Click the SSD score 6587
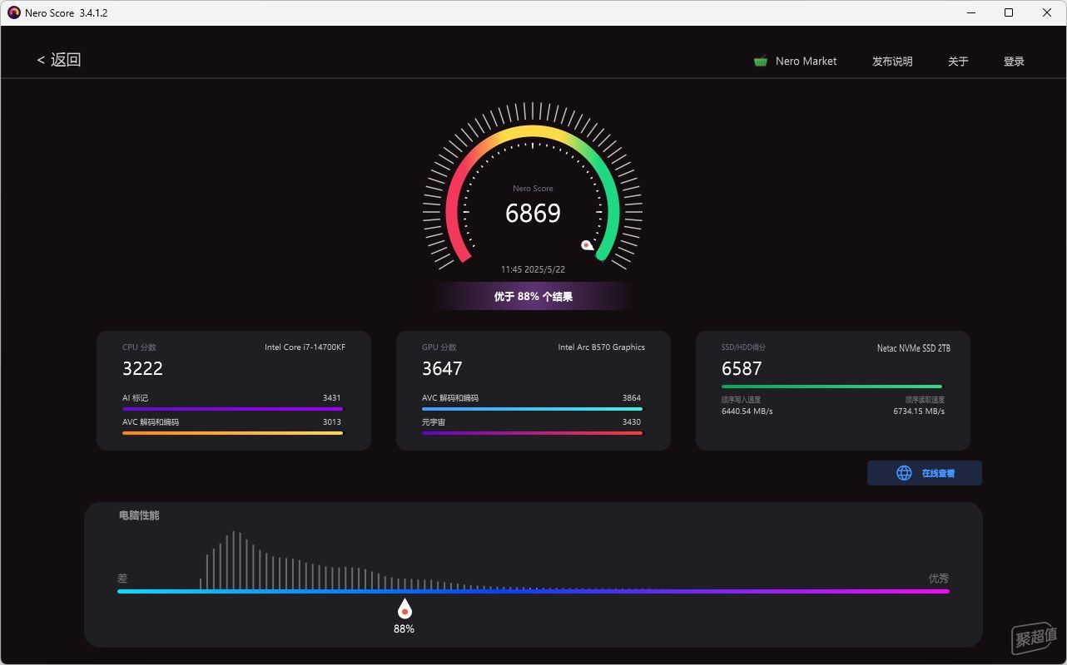1067x665 pixels. click(742, 368)
